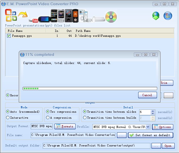Click the YouTube logo icon
Image resolution: width=179 pixels, height=153 pixels.
[33, 21]
